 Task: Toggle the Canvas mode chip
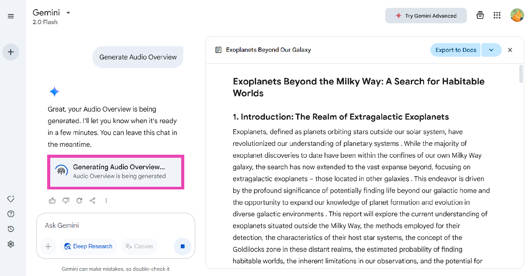139,247
